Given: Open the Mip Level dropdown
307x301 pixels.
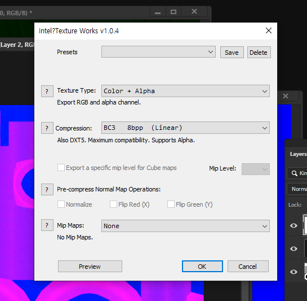Looking at the screenshot, I should click(256, 169).
